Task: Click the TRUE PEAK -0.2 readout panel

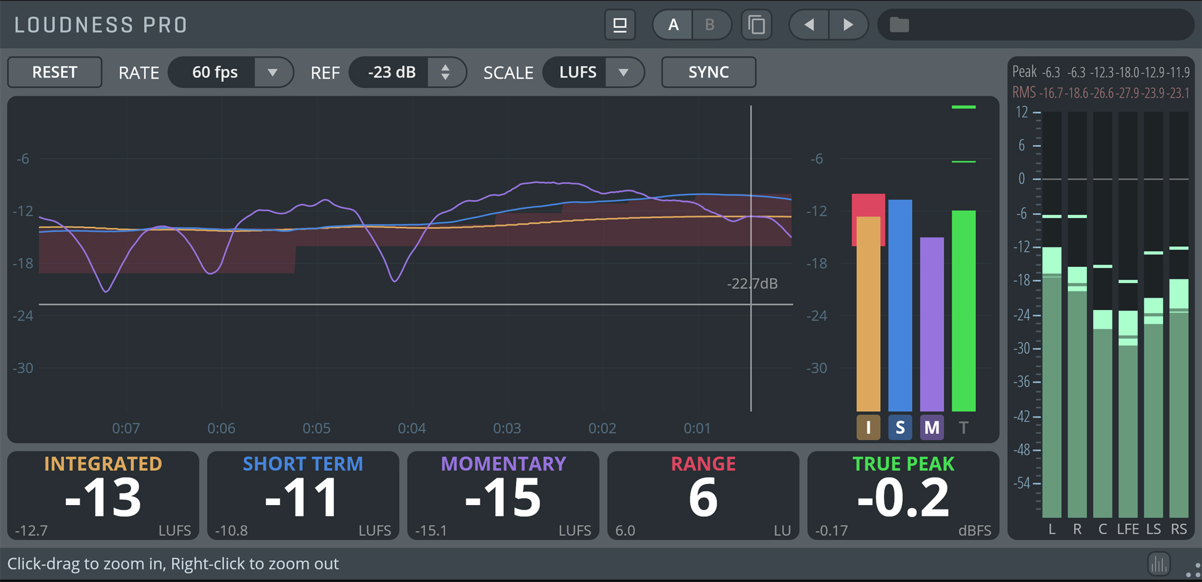Action: click(903, 496)
